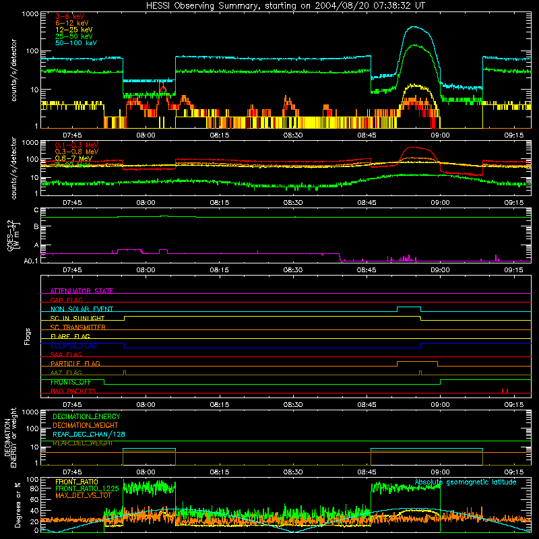Click the green "FRONTS_OFF" flag label
This screenshot has width=539, height=539.
coord(71,382)
